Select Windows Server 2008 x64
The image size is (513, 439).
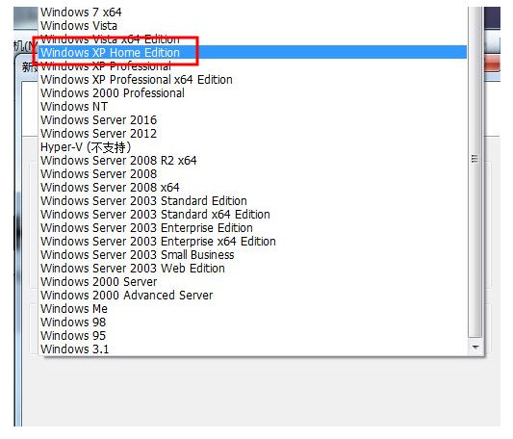[x=252, y=188]
